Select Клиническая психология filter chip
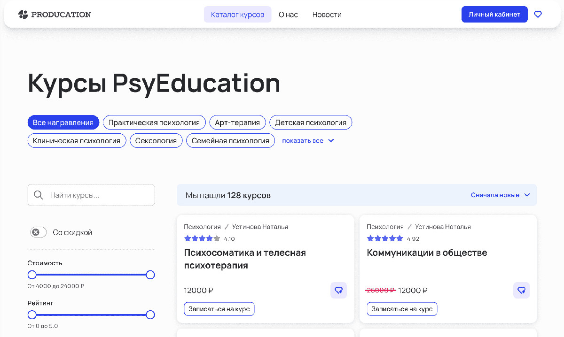 pos(77,140)
